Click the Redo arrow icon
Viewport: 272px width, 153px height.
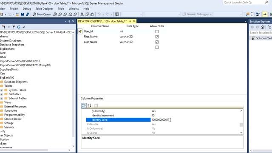(x=107, y=14)
